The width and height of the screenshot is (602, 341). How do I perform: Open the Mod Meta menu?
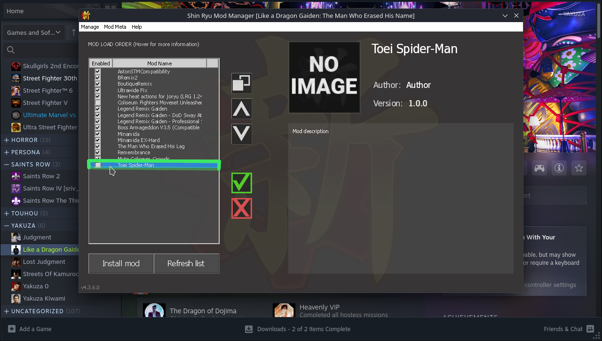(x=115, y=27)
